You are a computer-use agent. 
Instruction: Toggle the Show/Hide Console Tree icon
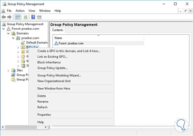pos(18,17)
